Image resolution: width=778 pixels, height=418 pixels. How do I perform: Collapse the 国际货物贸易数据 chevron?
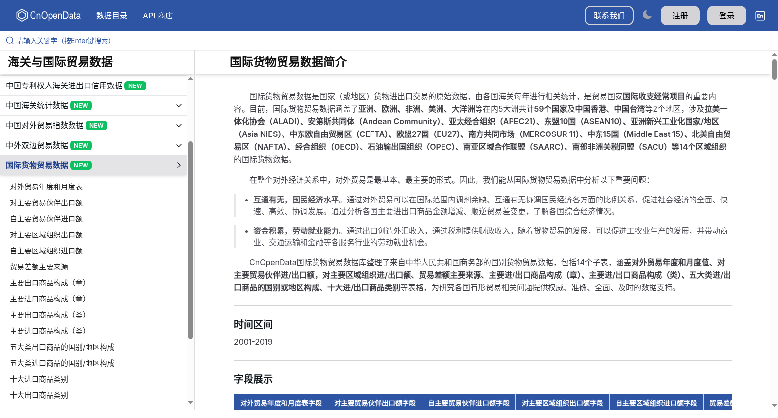pos(179,165)
